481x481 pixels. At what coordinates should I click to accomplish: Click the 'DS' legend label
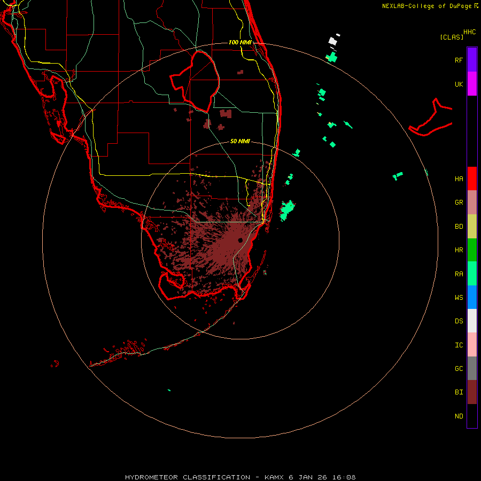coord(459,321)
